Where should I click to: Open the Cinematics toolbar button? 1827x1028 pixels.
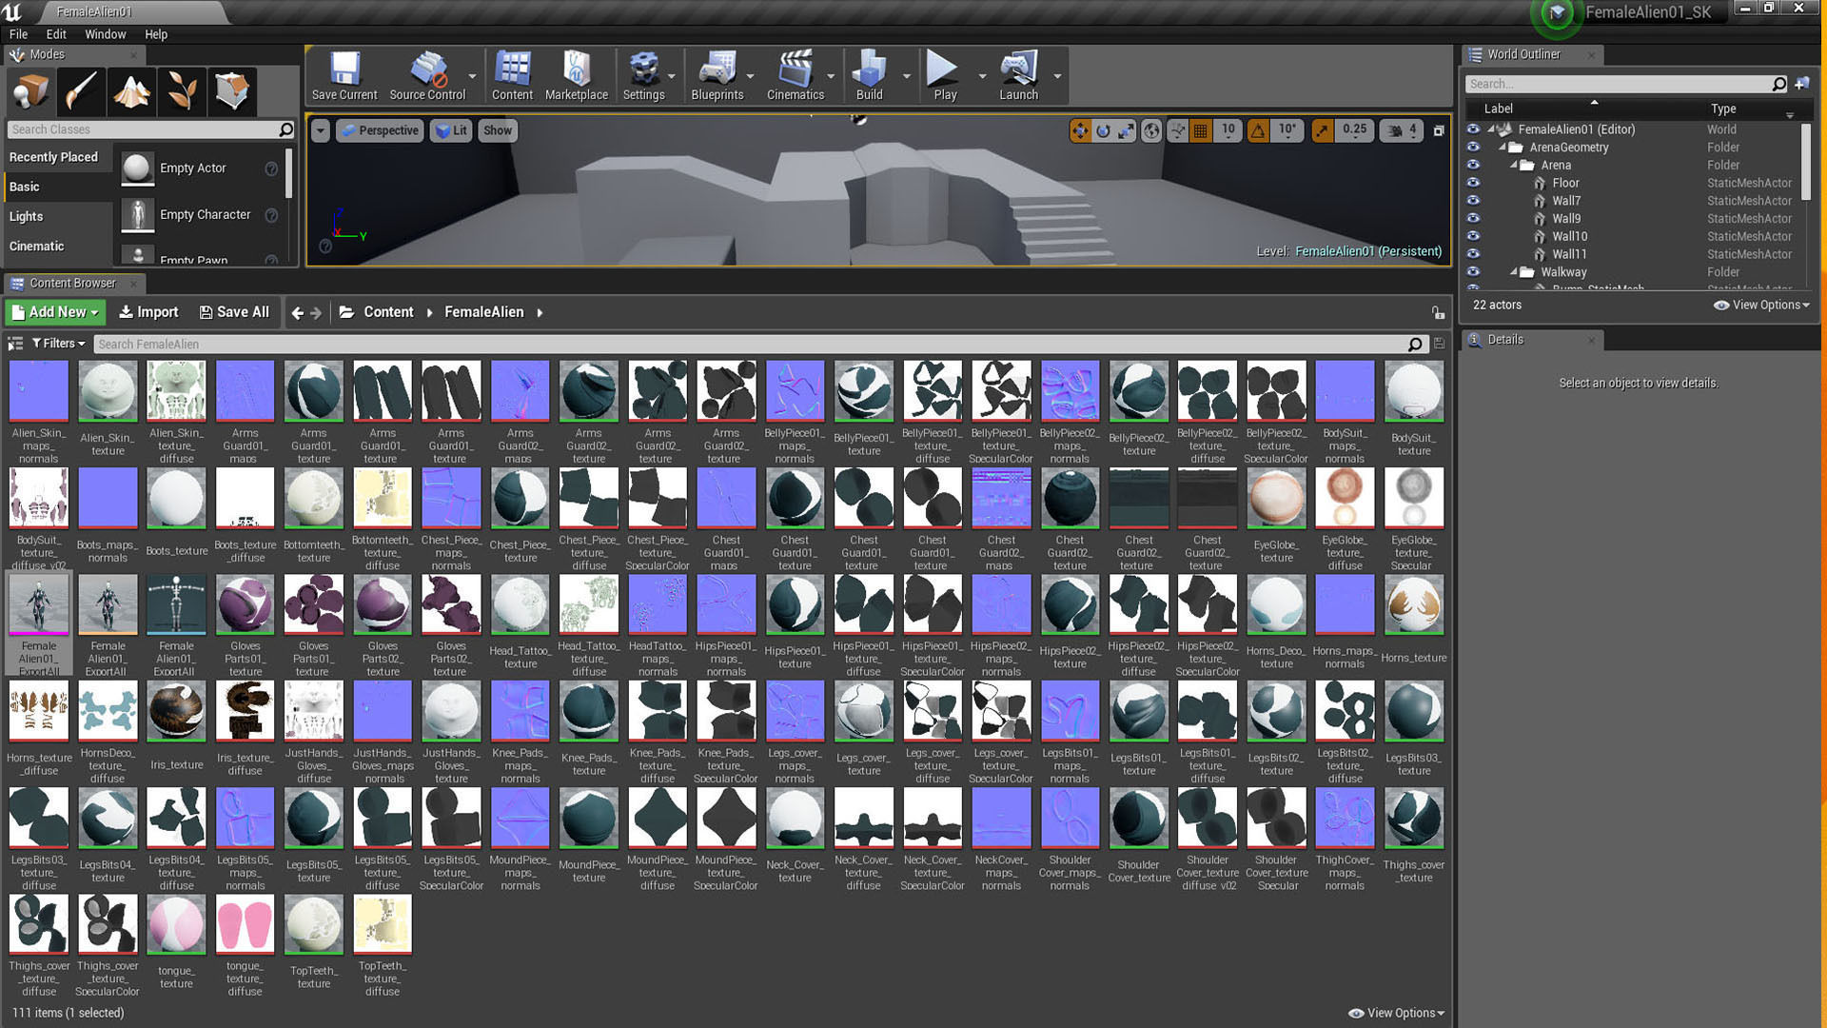click(x=796, y=76)
